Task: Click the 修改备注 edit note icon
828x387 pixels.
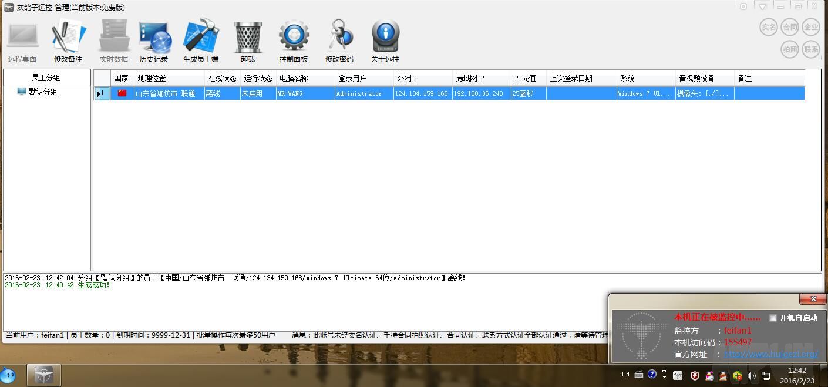Action: [x=68, y=41]
